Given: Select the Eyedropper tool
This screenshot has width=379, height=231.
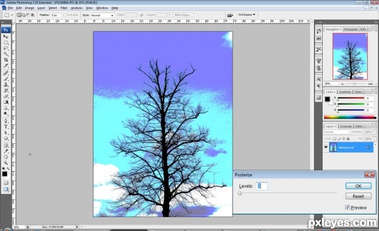Looking at the screenshot, I should pos(6,151).
